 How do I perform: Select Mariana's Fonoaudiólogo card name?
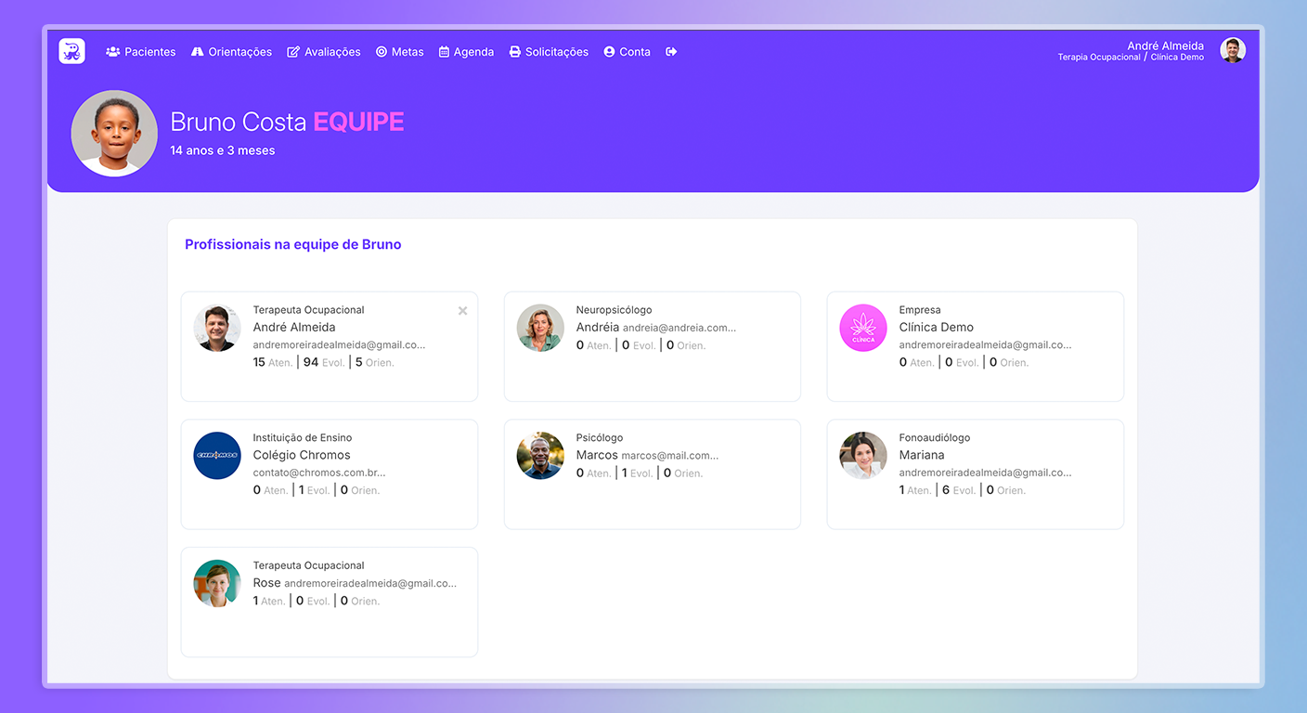point(921,455)
